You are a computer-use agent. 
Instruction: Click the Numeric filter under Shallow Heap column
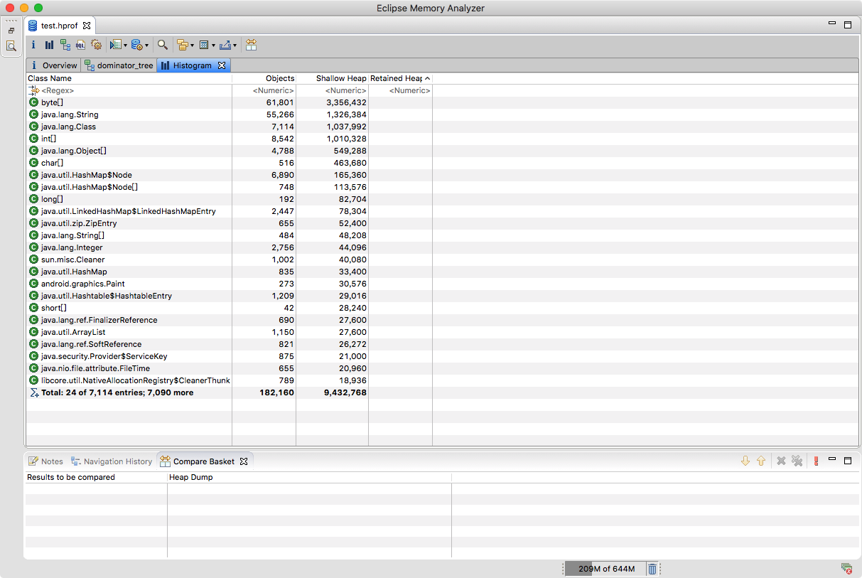[x=332, y=90]
